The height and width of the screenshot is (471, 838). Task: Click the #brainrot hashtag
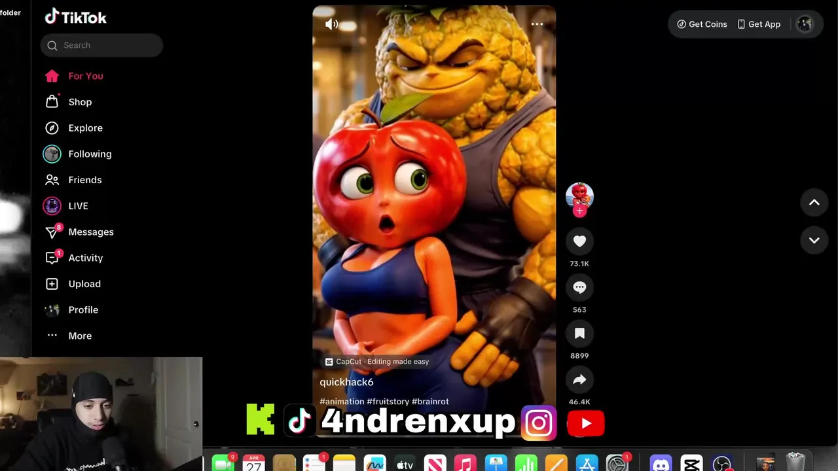430,402
